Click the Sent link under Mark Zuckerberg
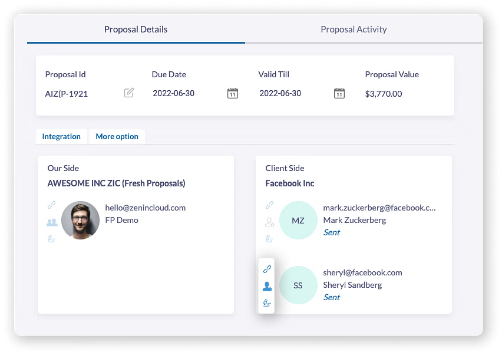Viewport: 502px width, 355px height. pyautogui.click(x=331, y=232)
